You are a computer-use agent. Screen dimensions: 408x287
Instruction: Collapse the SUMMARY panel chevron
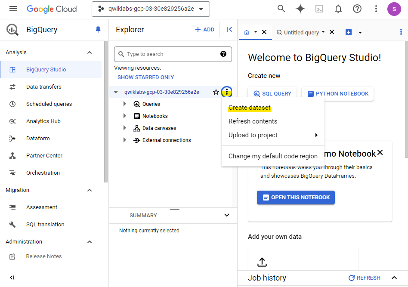(227, 215)
